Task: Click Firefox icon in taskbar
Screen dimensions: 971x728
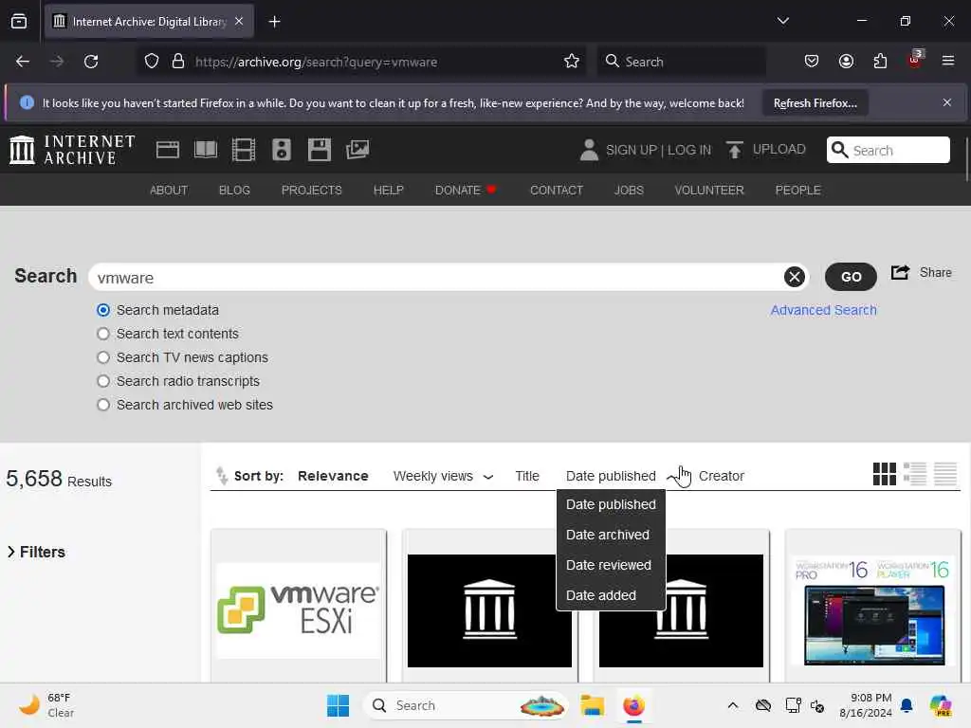Action: pos(633,705)
